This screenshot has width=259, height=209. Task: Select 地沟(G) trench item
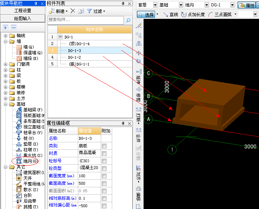point(27,161)
